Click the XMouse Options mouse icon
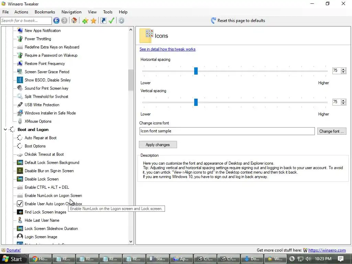Screen dimensions: 352x264 coord(20,121)
